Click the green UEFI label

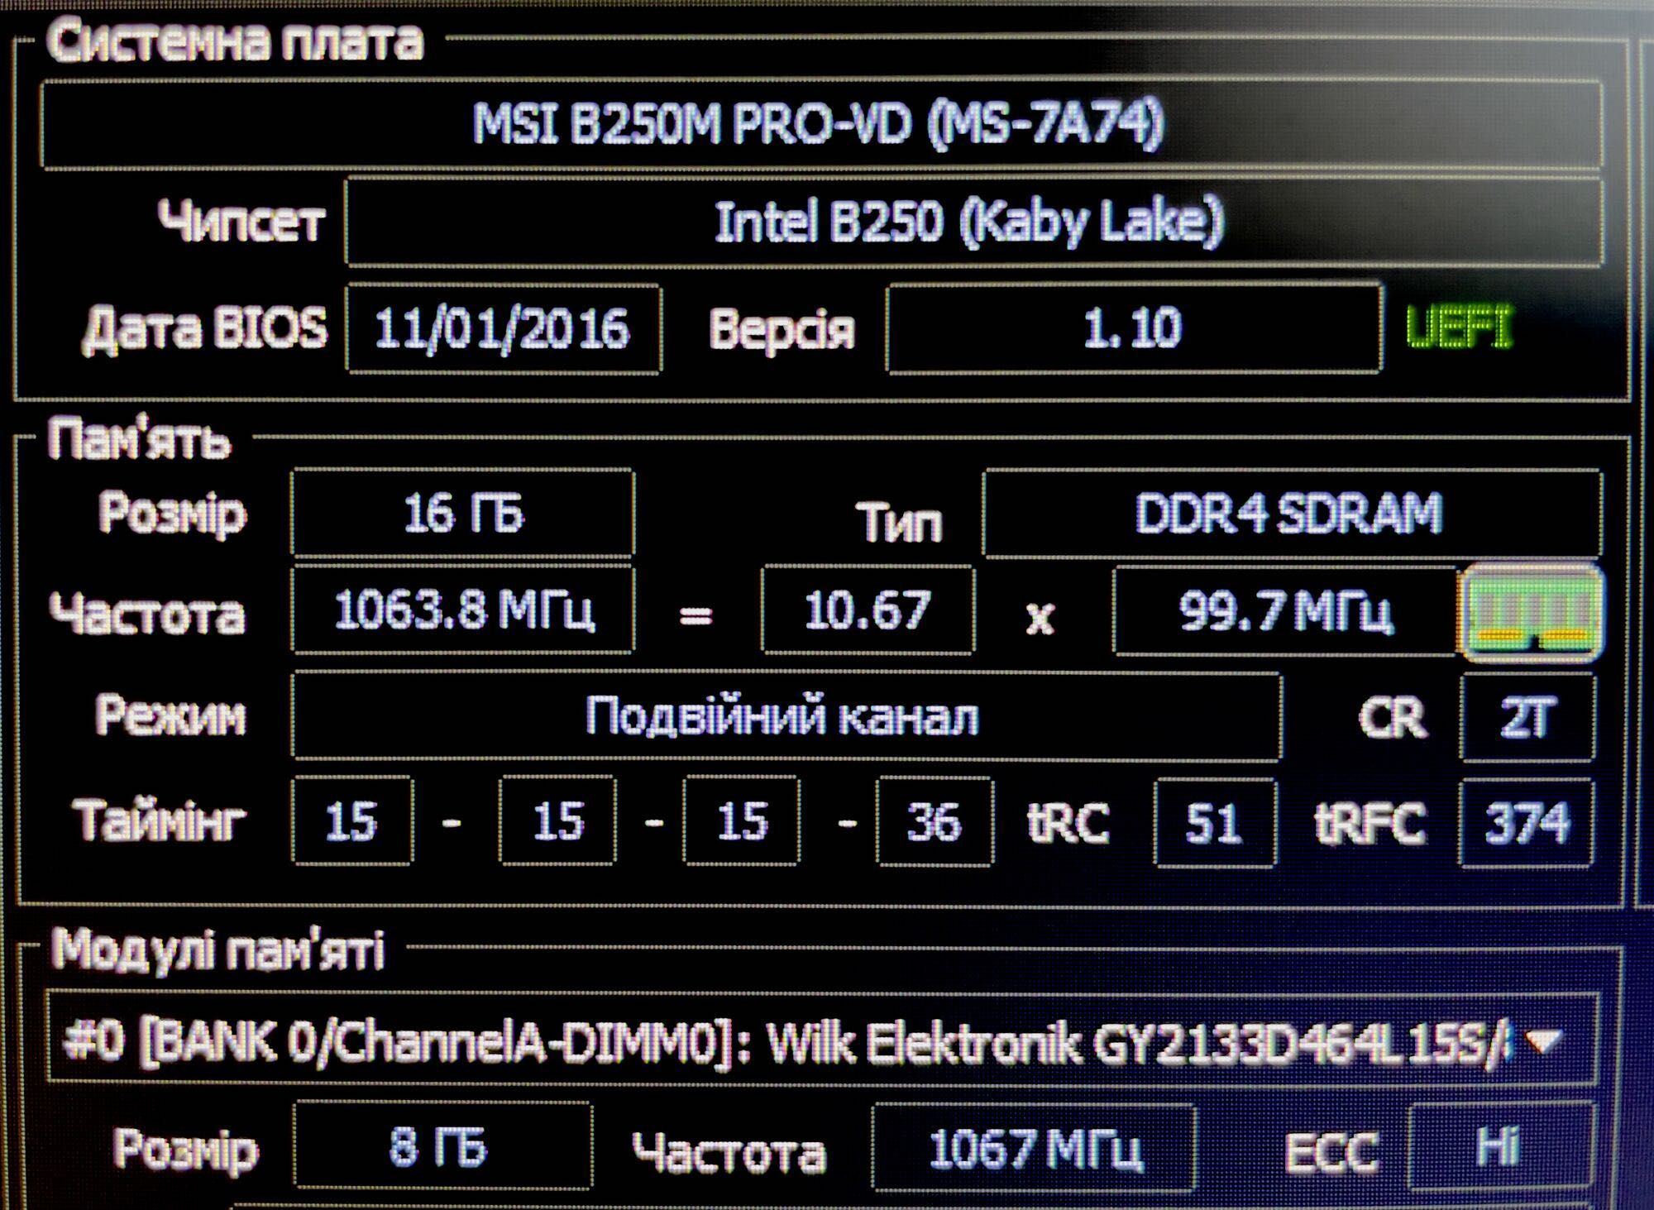click(x=1460, y=328)
